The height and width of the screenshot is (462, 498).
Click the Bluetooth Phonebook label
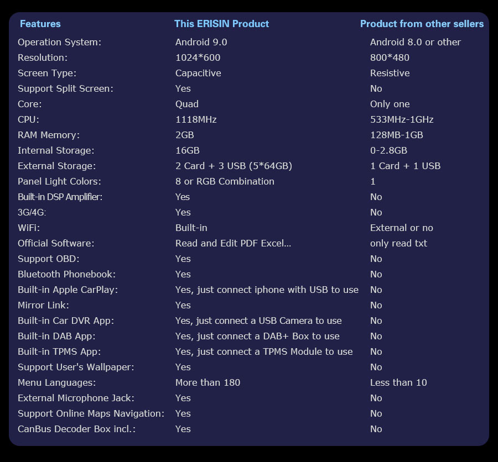[67, 275]
